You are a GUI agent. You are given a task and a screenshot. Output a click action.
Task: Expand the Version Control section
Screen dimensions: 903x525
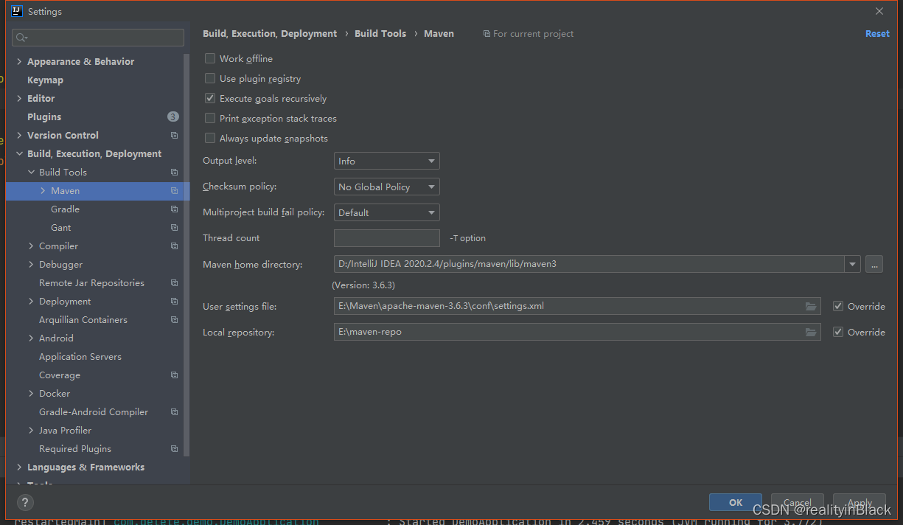(x=19, y=136)
